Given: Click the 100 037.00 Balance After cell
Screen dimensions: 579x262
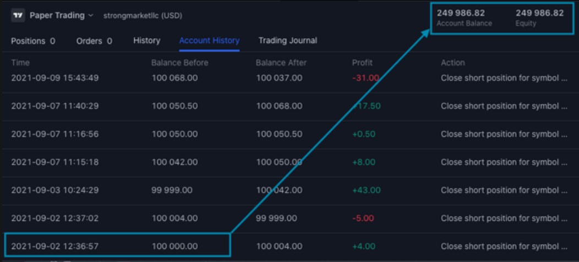Looking at the screenshot, I should [279, 78].
